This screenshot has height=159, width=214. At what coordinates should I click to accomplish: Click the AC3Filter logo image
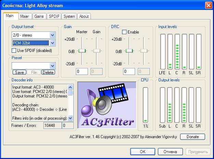(x=107, y=105)
